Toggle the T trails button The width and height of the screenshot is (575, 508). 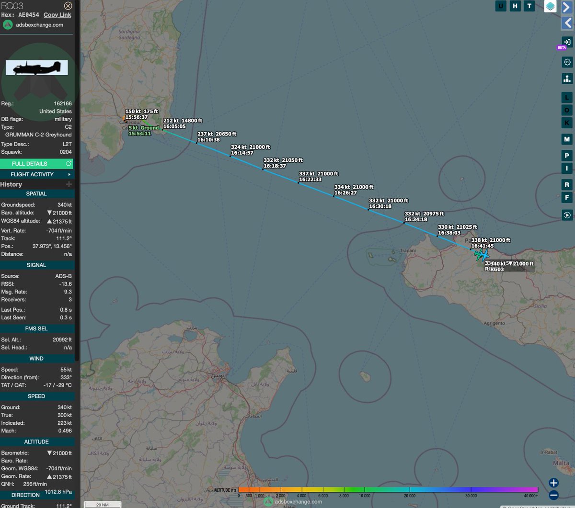coord(529,6)
